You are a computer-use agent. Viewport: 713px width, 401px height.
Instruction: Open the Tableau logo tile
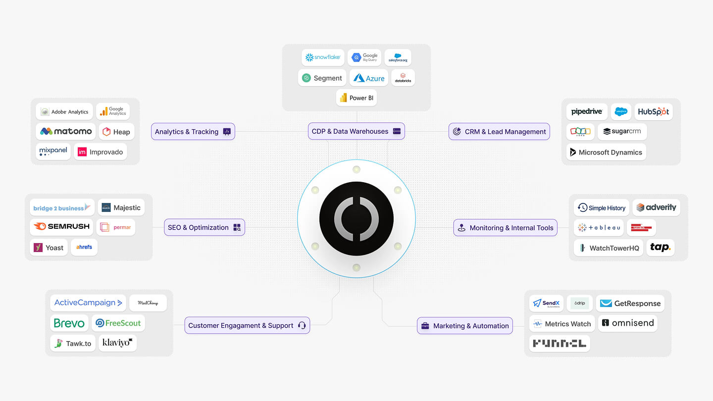599,228
